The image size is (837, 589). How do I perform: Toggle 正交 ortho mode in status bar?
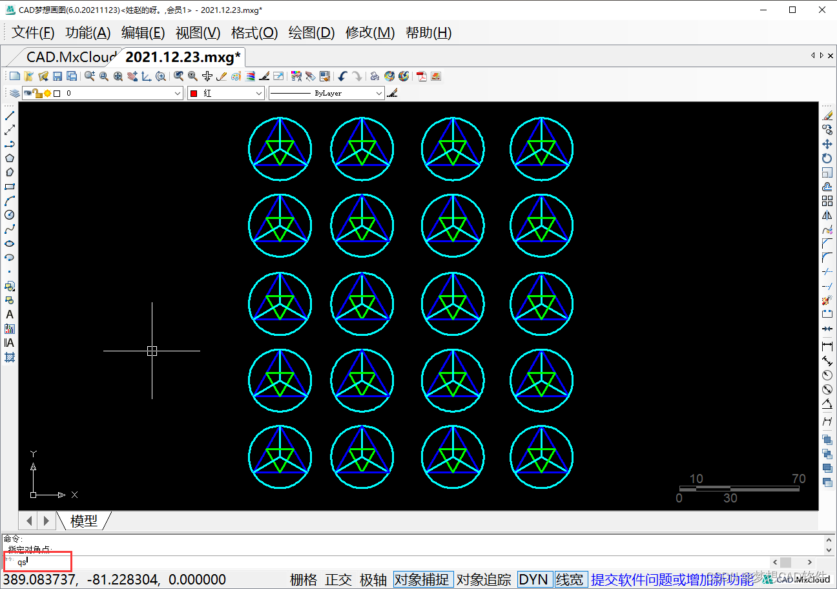(338, 580)
